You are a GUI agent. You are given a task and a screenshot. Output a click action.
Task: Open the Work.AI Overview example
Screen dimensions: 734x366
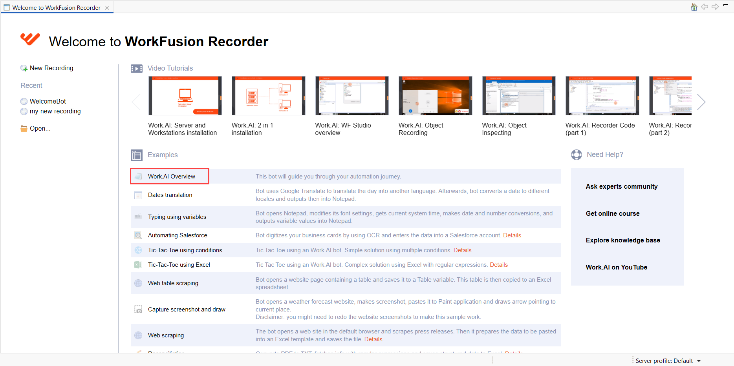coord(172,177)
